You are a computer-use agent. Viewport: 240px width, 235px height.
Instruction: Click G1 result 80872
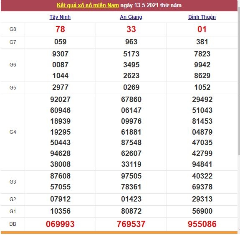[x=131, y=211]
